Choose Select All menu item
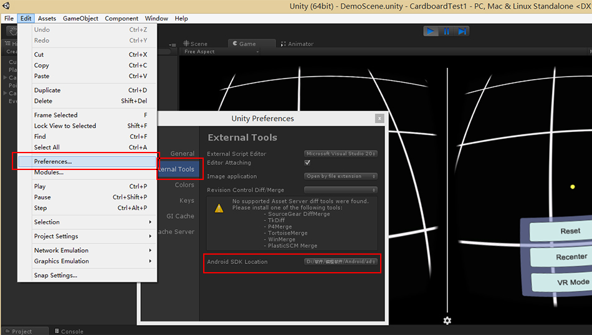This screenshot has height=335, width=592. [87, 147]
